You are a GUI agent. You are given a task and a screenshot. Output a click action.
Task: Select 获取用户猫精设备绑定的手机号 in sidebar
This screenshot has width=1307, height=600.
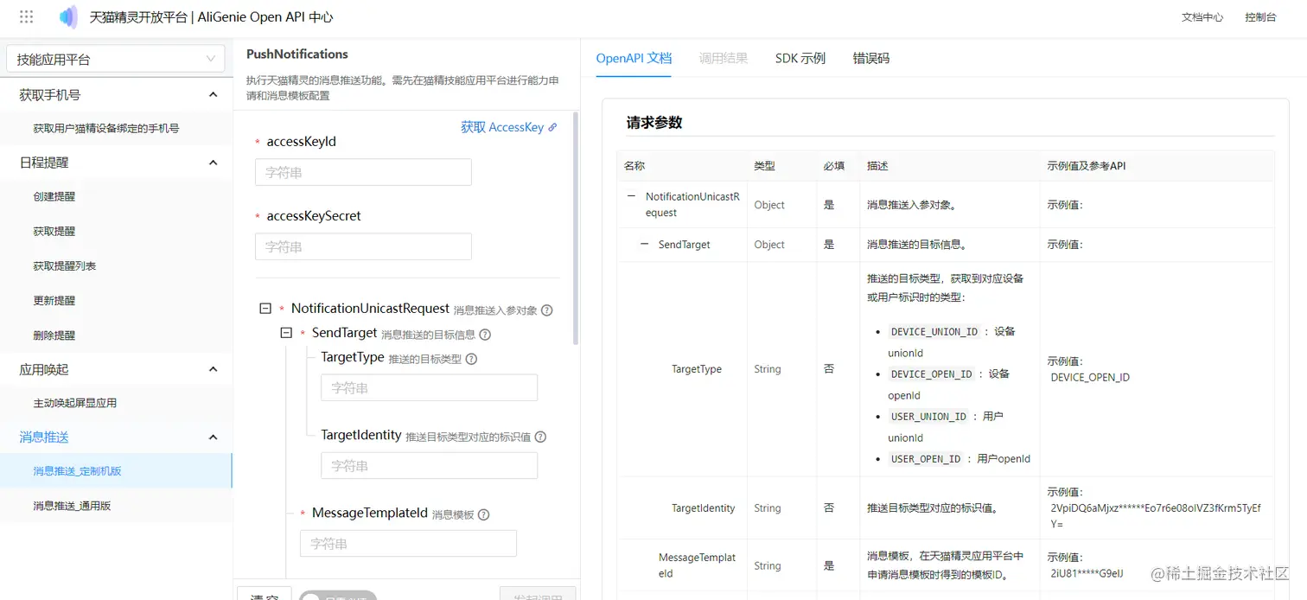(x=116, y=128)
